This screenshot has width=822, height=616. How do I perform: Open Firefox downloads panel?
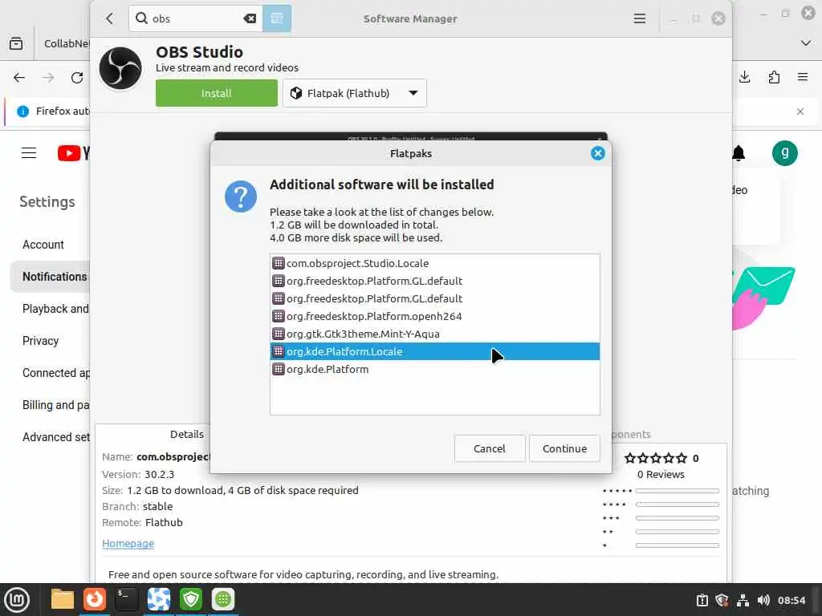click(x=744, y=78)
